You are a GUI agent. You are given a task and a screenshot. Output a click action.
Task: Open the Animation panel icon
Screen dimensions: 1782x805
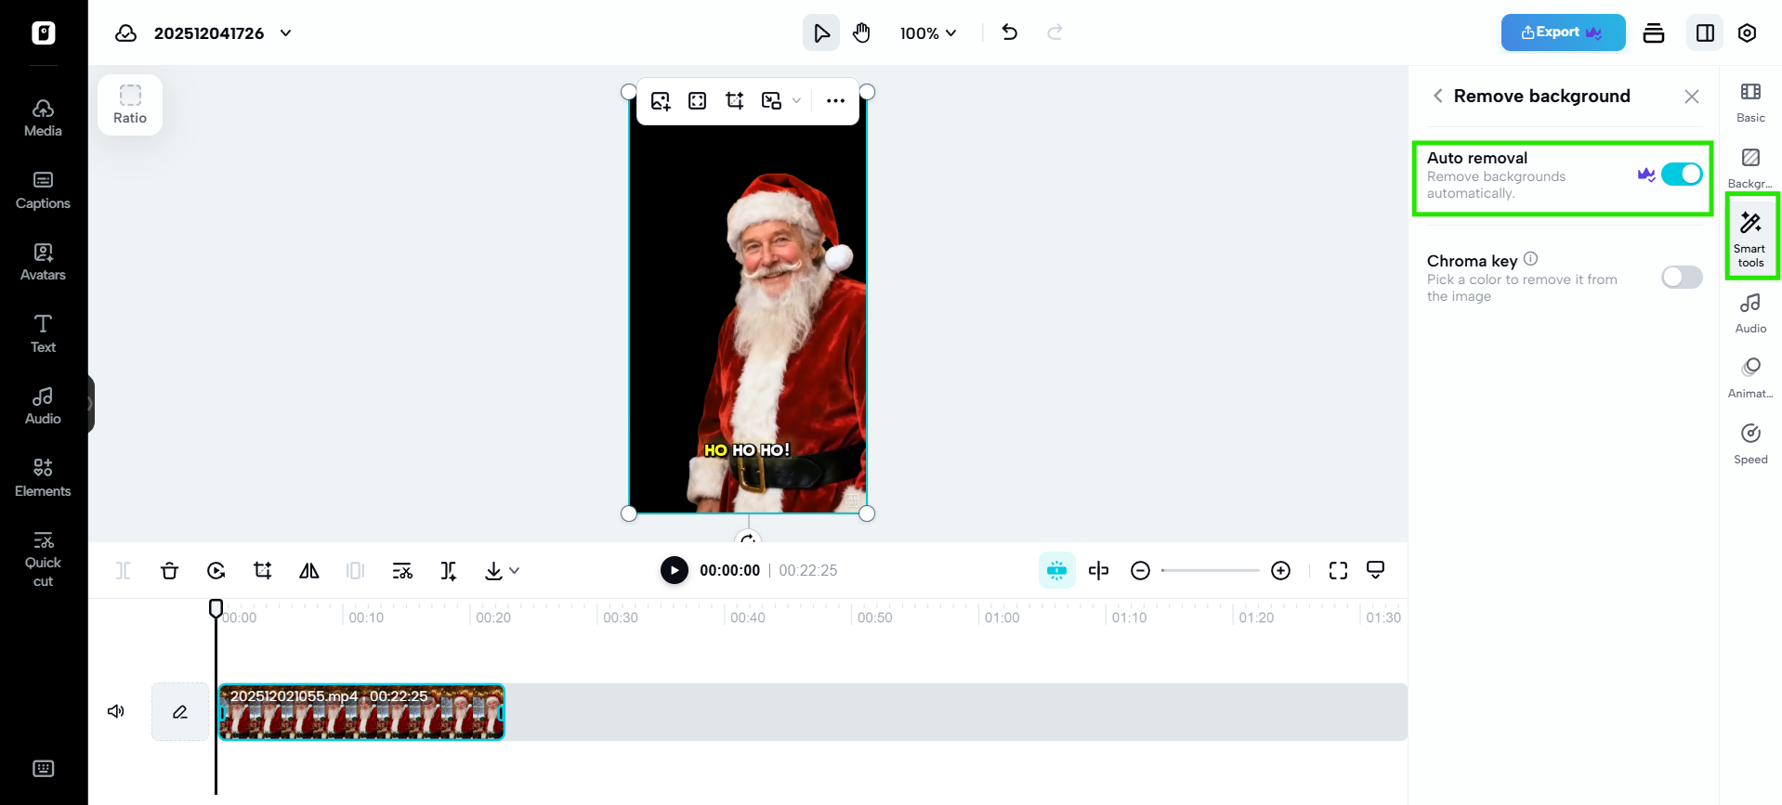coord(1750,377)
